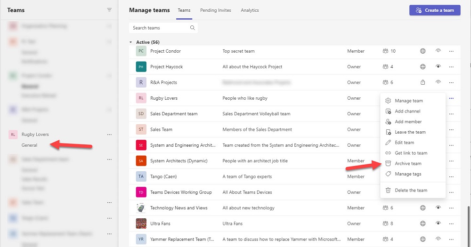
Task: Switch to Pending Invites tab
Action: [216, 10]
